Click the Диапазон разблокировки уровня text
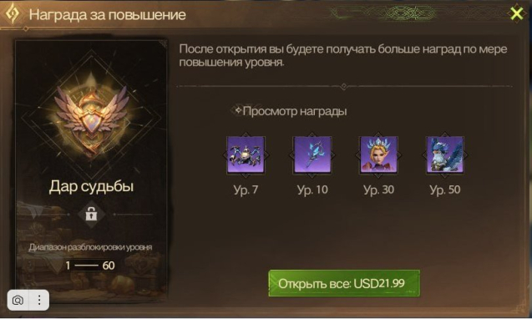The image size is (532, 319). click(x=90, y=247)
